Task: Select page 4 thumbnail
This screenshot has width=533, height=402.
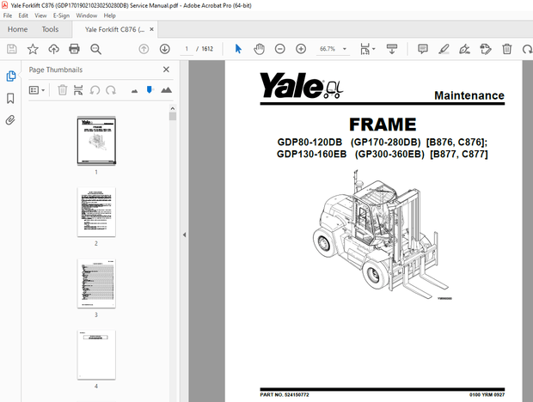Action: click(96, 355)
